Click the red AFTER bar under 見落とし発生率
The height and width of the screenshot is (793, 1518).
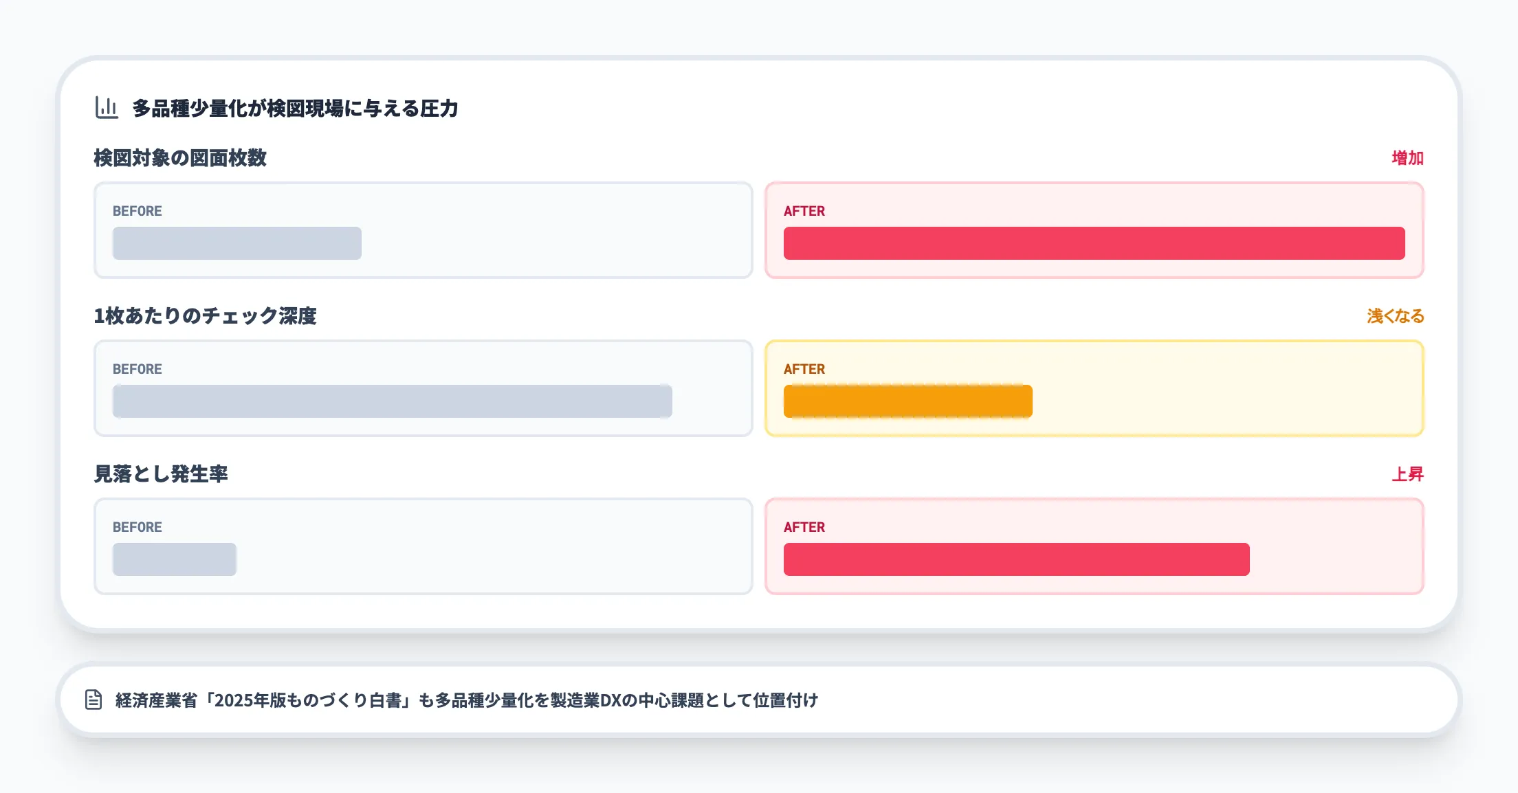[1016, 559]
